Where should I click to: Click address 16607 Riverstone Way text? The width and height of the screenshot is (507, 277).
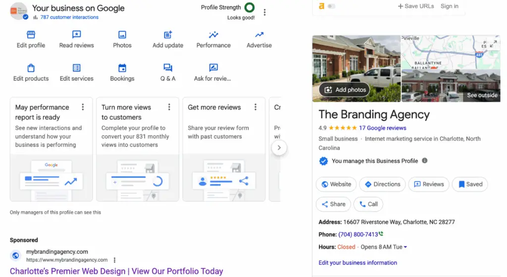tap(399, 222)
